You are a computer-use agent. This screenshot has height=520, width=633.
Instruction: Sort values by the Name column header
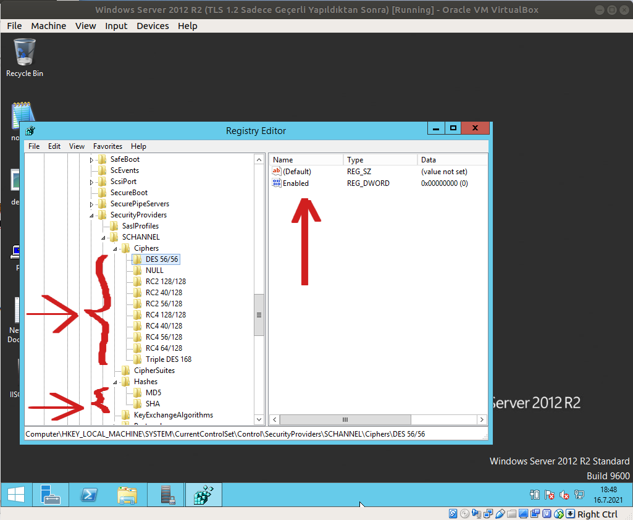(306, 160)
